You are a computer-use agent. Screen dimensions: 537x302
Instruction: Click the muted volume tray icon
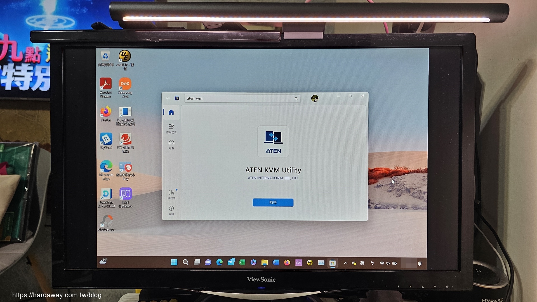click(x=388, y=263)
